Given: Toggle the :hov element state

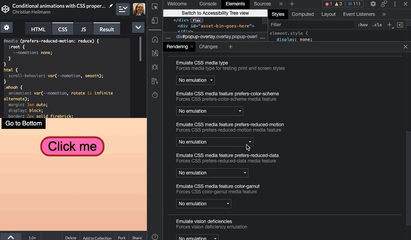Looking at the screenshot, I should pyautogui.click(x=363, y=25).
